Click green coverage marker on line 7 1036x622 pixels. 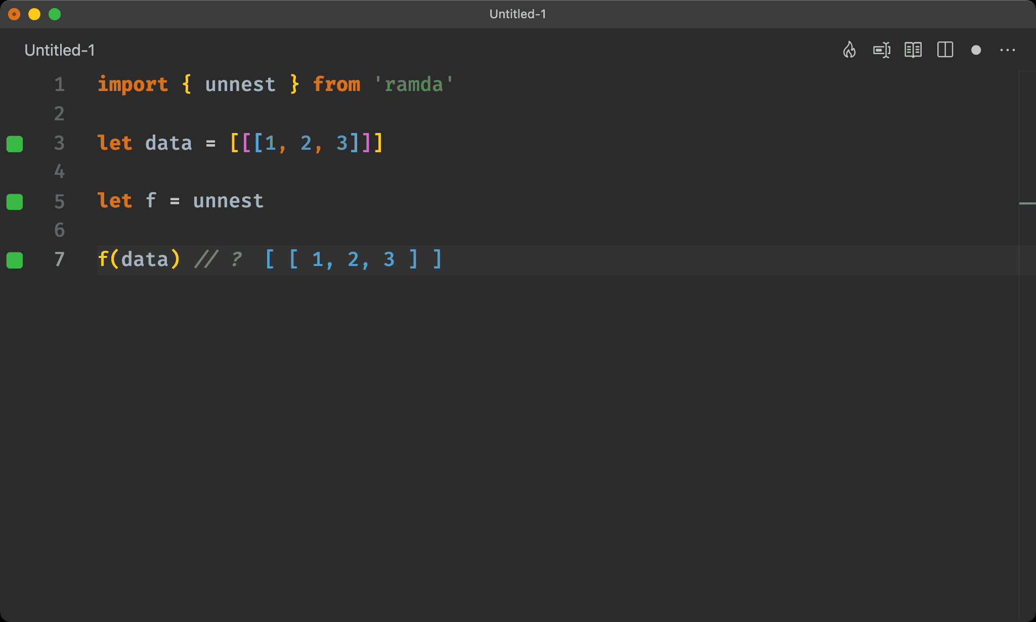pyautogui.click(x=15, y=260)
